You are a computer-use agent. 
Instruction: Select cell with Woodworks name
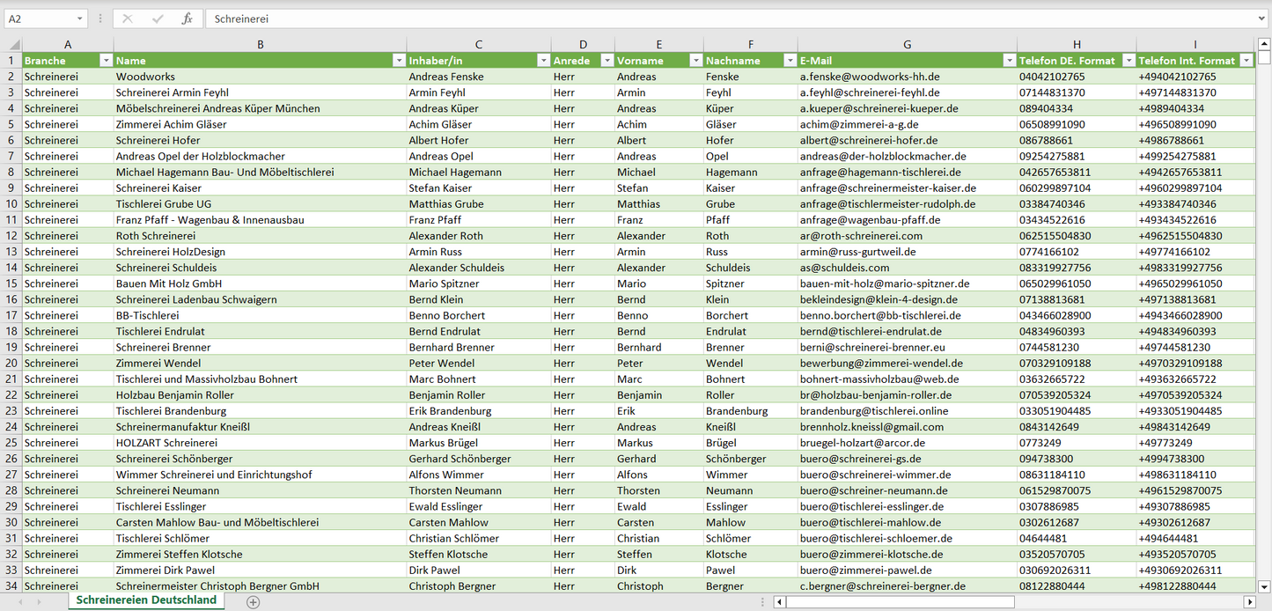[x=259, y=77]
